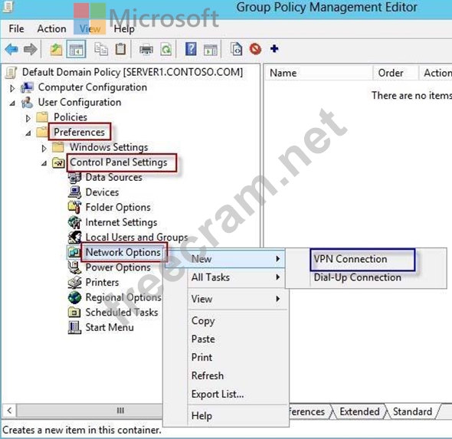
Task: Choose VPN Connection from the submenu
Action: (x=350, y=259)
